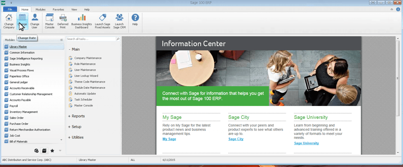Select the Purchase Order module
Screen dimensions: 403x167
click(34, 124)
